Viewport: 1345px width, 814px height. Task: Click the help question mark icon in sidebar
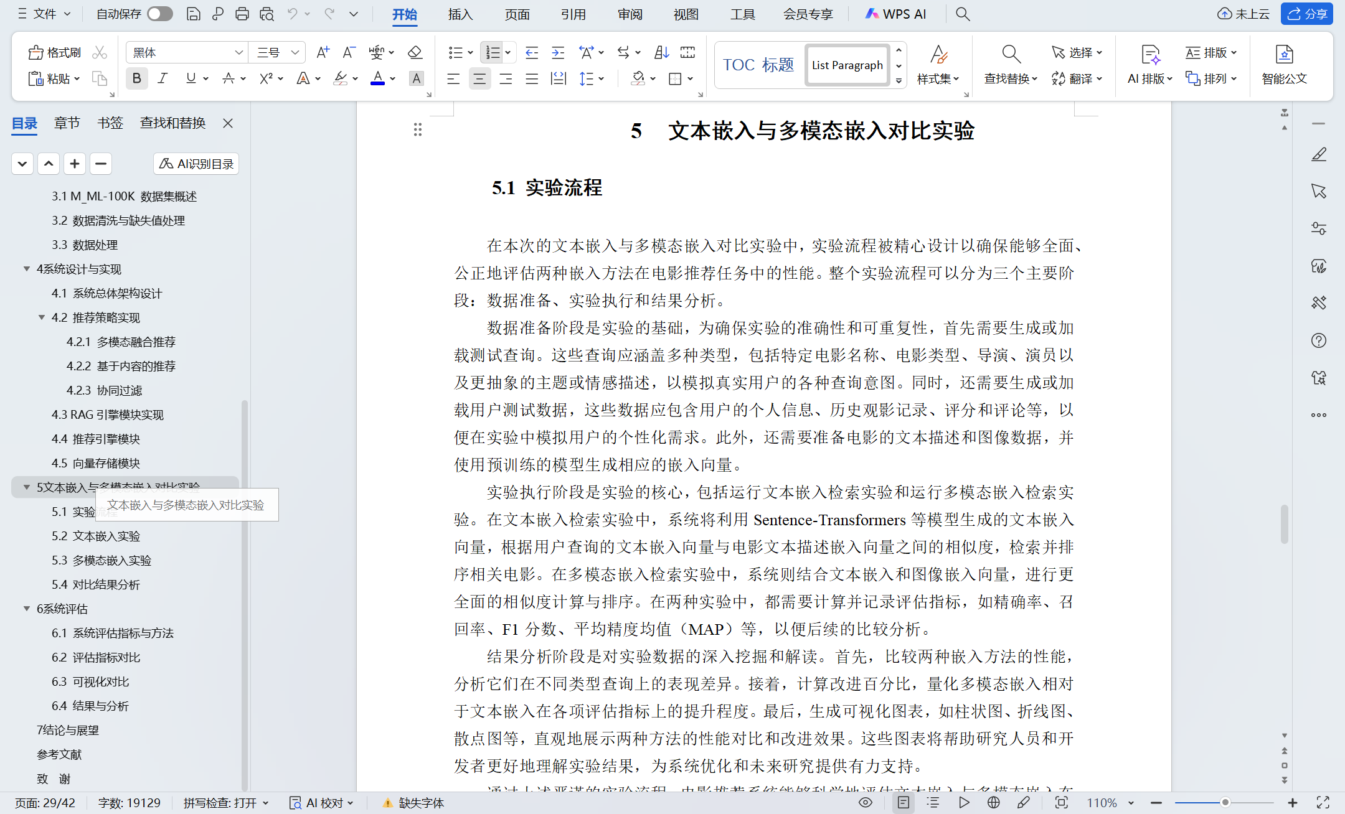[1319, 340]
